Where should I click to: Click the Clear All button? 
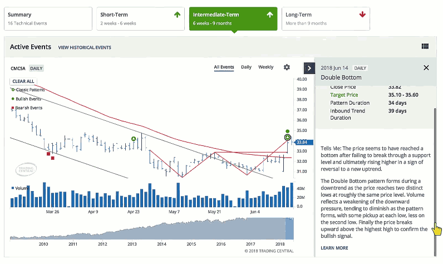click(x=23, y=81)
